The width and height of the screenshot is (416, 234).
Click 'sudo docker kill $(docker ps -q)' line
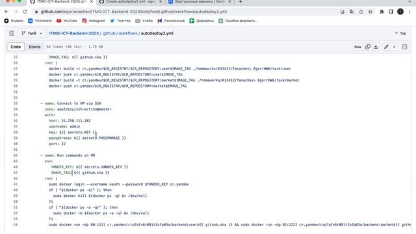point(100,196)
